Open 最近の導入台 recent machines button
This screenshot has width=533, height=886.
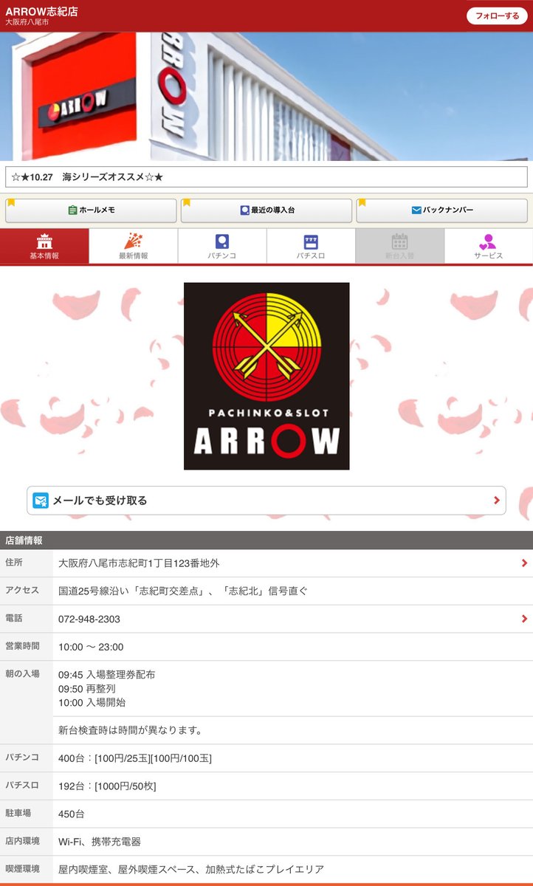click(266, 210)
